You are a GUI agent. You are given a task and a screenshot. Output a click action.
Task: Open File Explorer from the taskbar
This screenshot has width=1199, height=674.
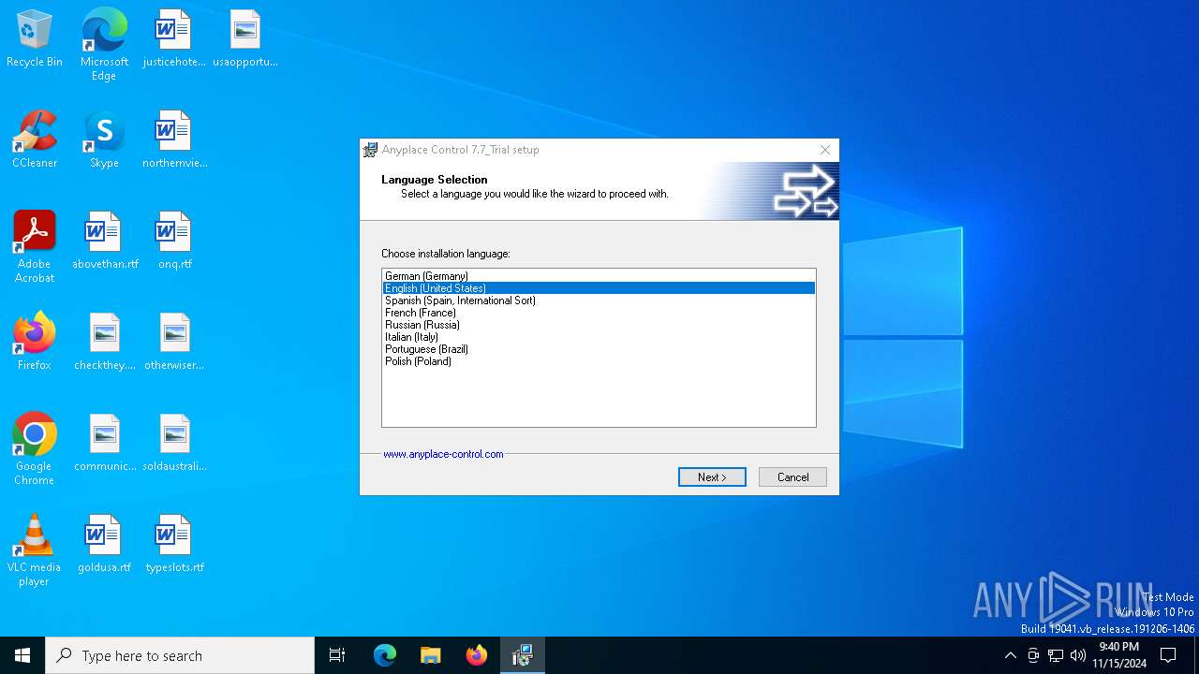click(x=430, y=655)
